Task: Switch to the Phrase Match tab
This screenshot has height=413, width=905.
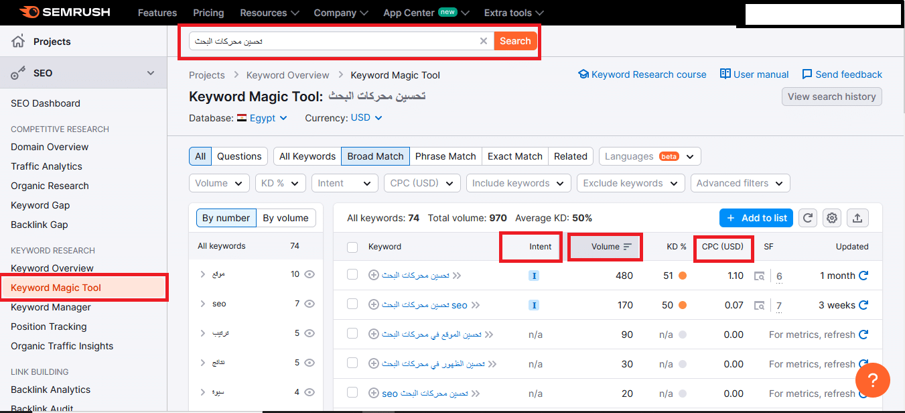Action: tap(445, 156)
